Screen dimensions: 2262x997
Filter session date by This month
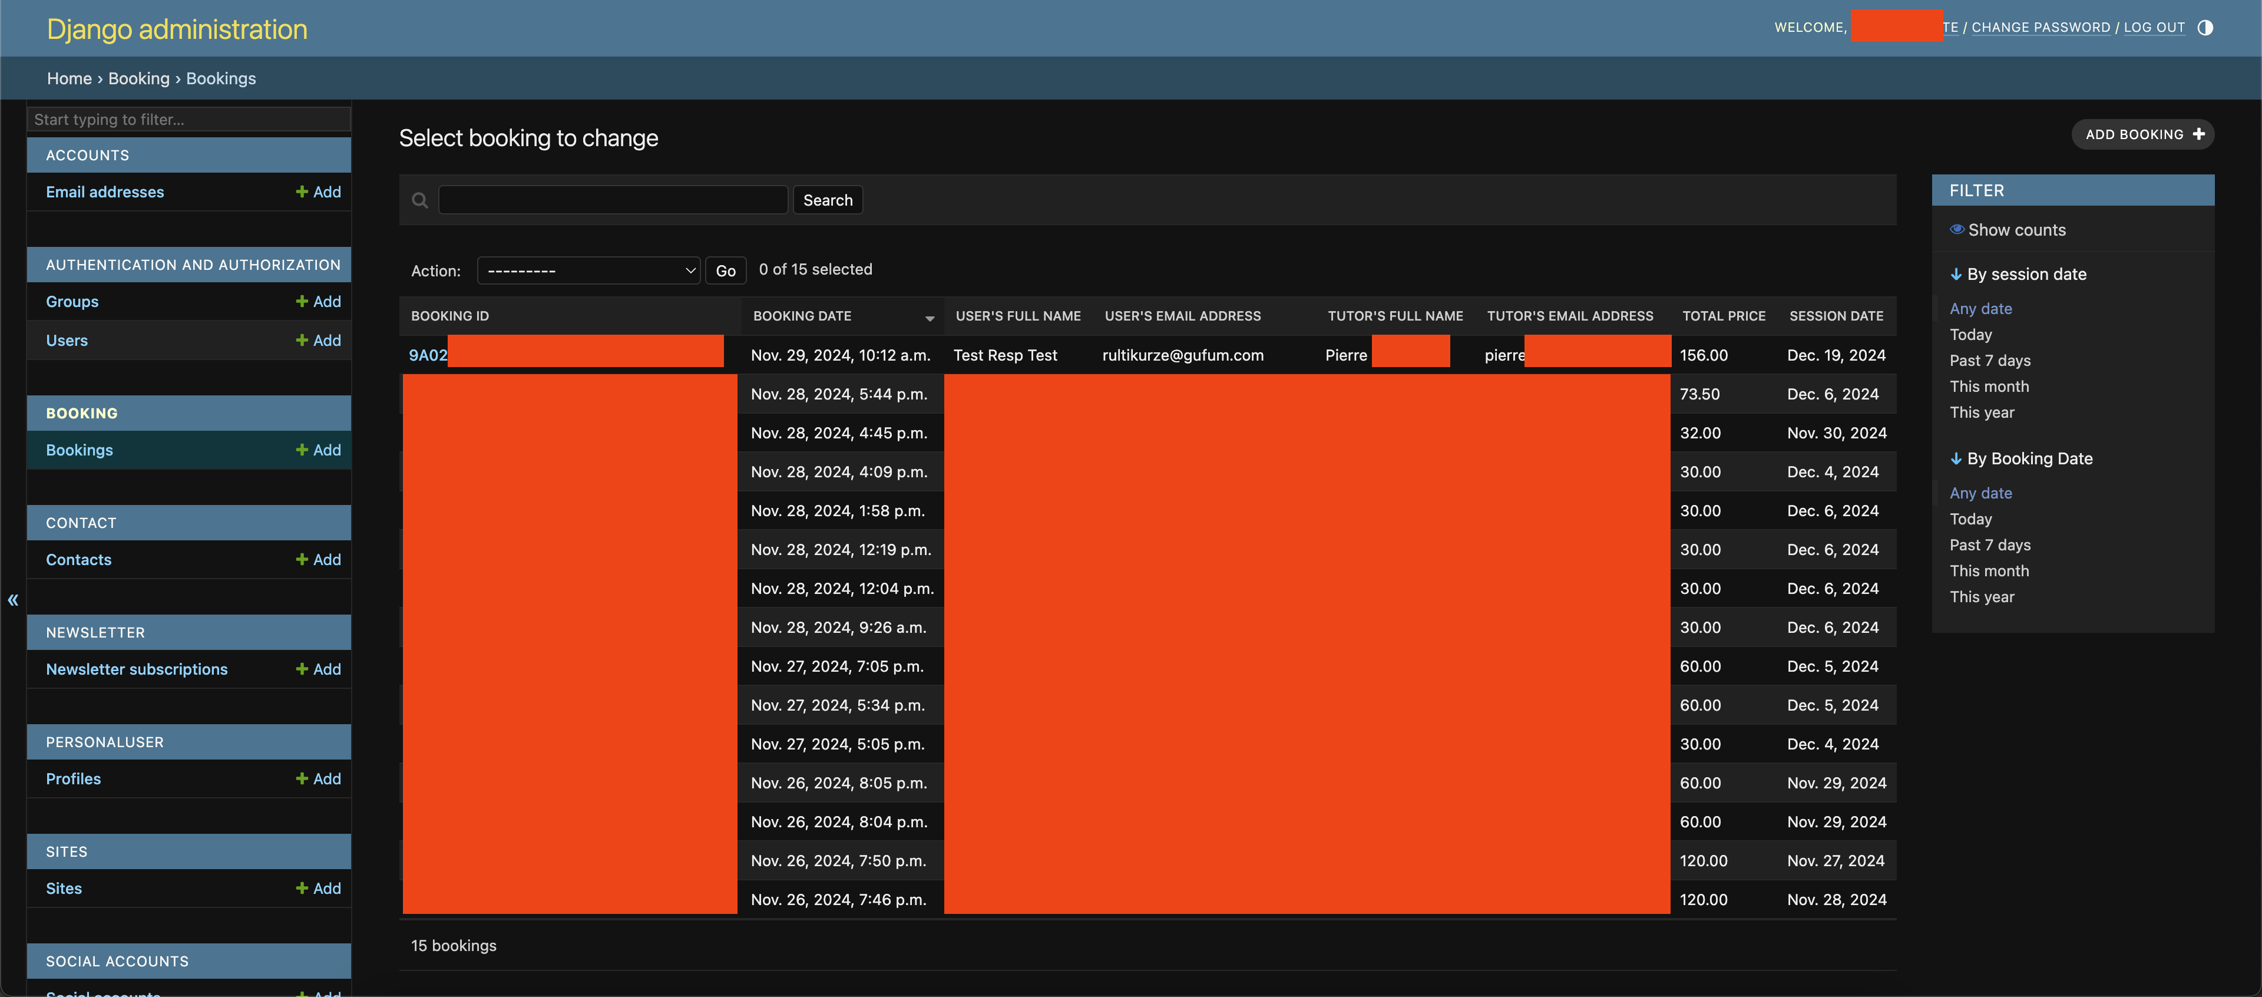(x=1989, y=387)
